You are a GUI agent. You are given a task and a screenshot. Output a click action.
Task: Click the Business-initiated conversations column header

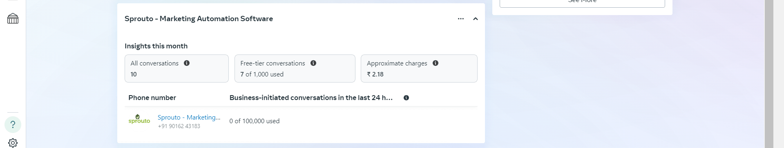tap(311, 98)
